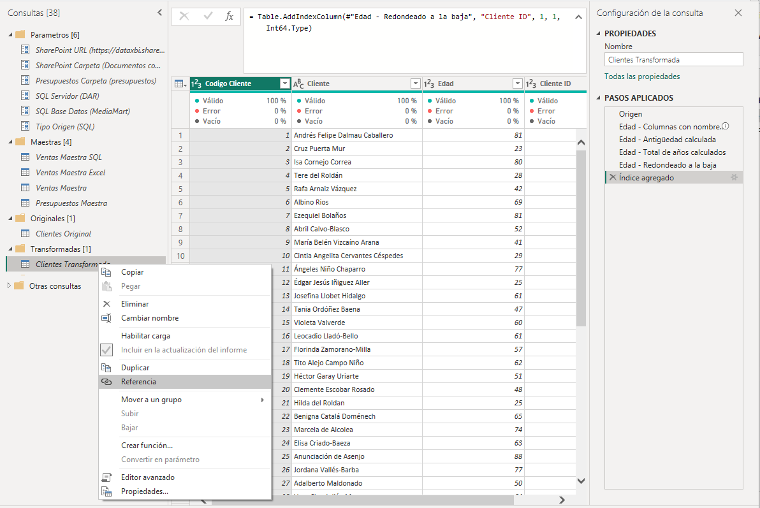Screen dimensions: 760x508
Task: Click the Ventas Maestra SQL table icon
Action: 26,157
